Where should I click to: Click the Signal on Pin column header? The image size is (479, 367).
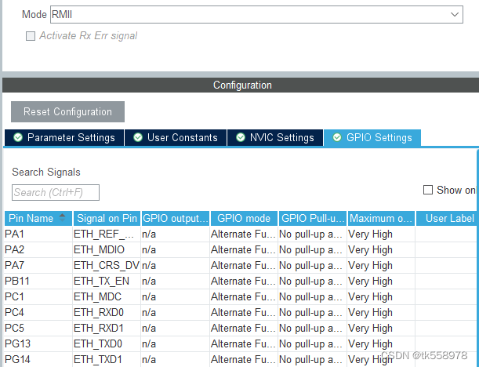point(107,219)
